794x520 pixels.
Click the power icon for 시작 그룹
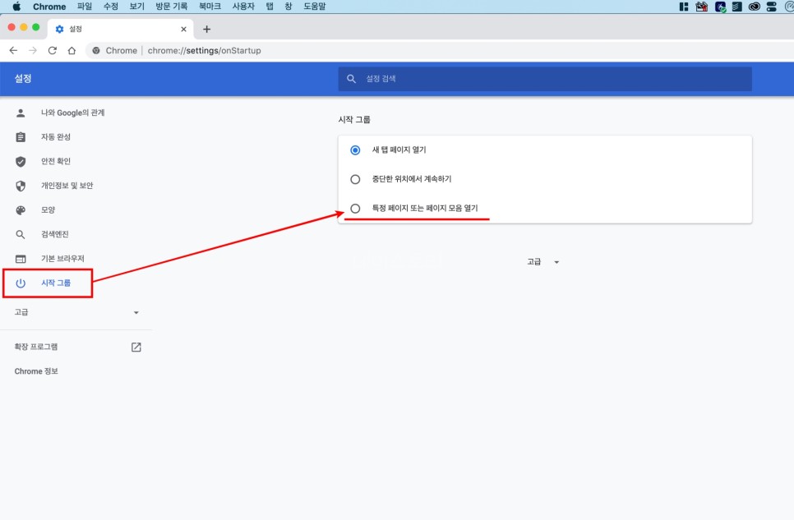[21, 283]
